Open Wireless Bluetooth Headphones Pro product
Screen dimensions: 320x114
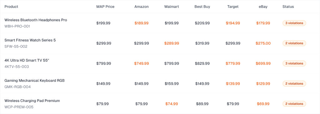pyautogui.click(x=36, y=20)
